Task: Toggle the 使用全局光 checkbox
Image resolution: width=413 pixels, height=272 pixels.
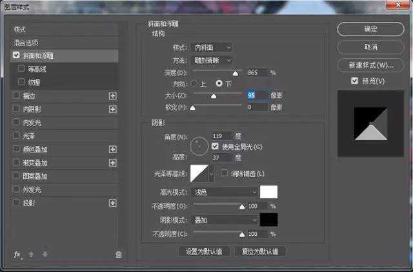Action: [x=216, y=147]
